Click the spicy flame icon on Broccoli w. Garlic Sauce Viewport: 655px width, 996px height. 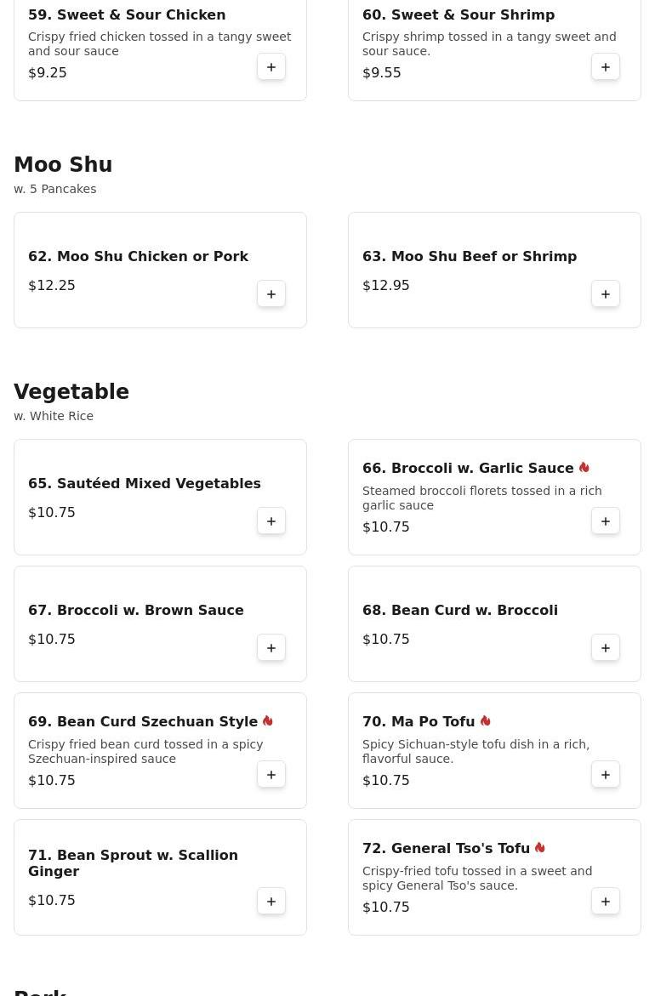pos(584,468)
